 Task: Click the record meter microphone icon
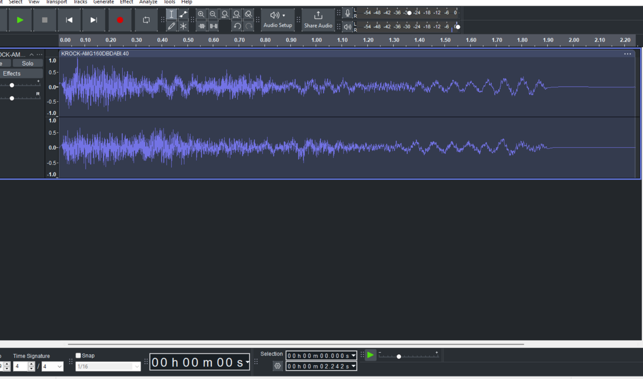[347, 13]
